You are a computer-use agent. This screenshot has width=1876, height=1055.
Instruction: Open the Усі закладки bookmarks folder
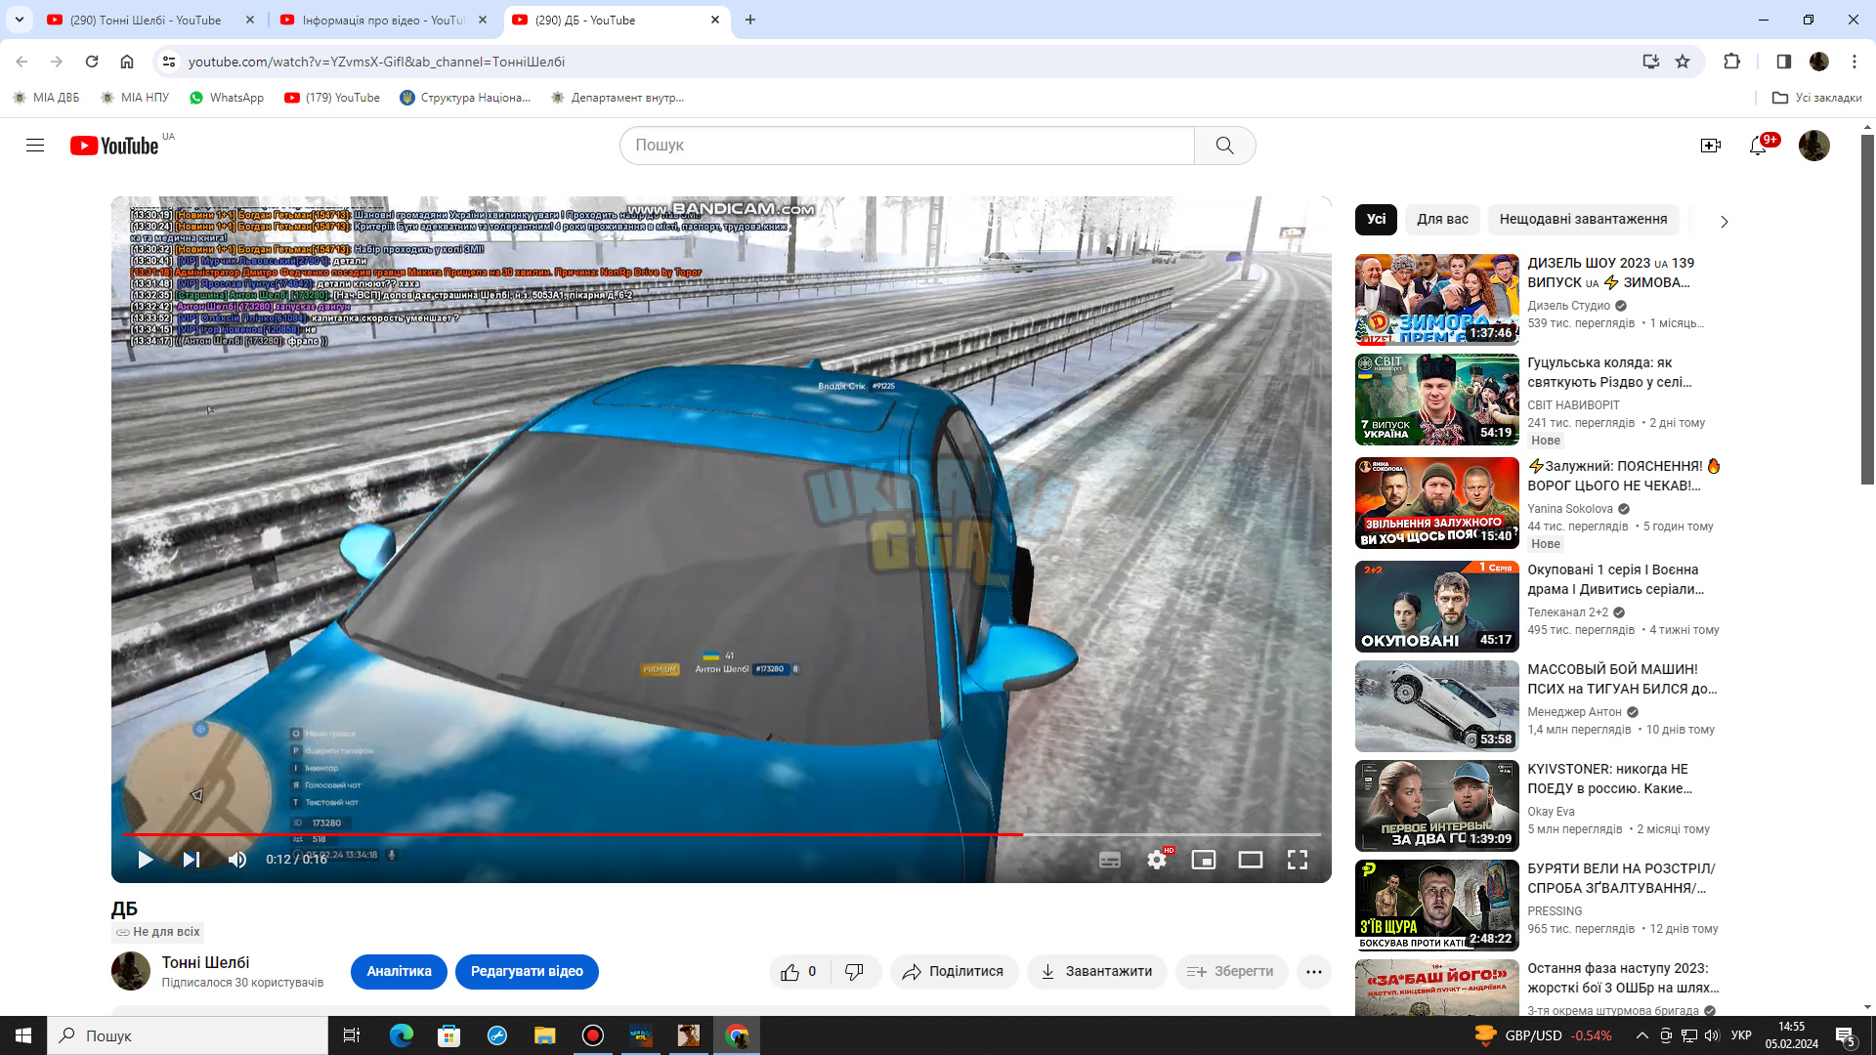(1816, 98)
